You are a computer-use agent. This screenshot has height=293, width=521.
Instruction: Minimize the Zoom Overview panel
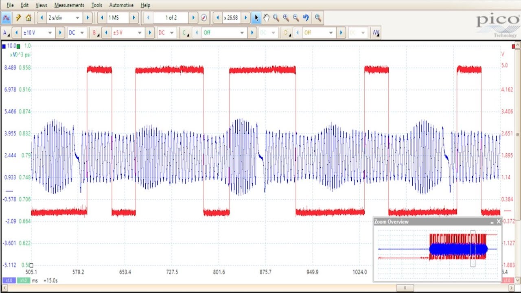[x=492, y=222]
